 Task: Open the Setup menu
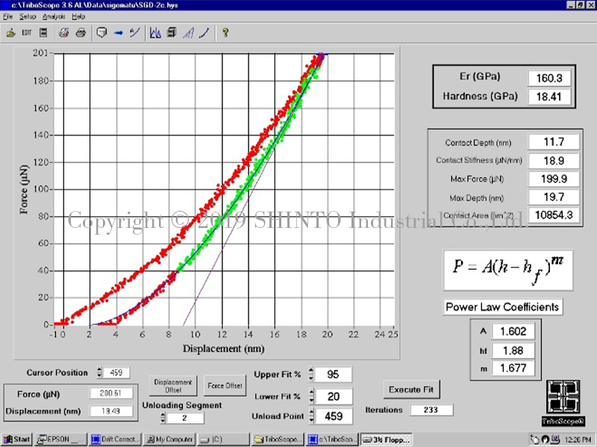click(x=28, y=16)
